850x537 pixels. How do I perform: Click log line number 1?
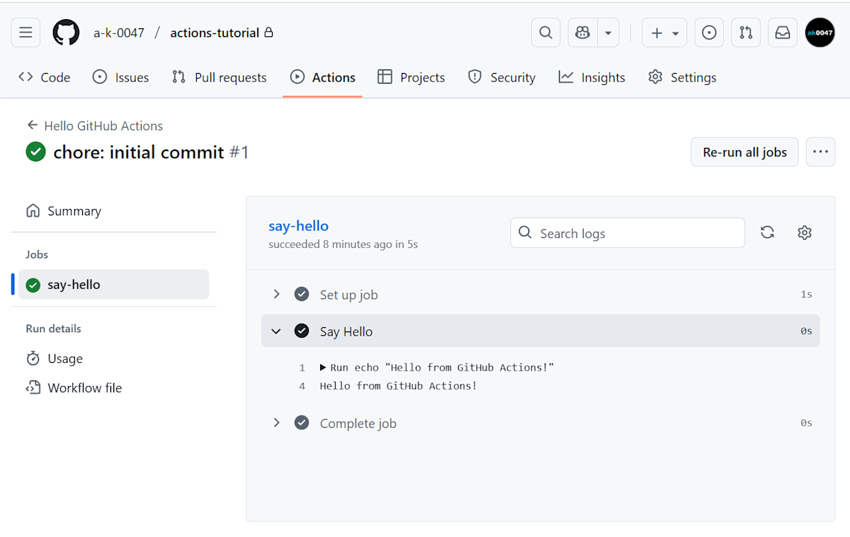[x=302, y=368]
